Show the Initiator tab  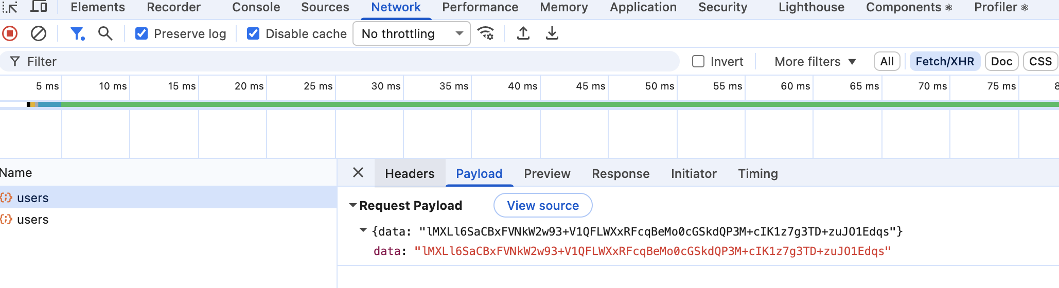(694, 174)
